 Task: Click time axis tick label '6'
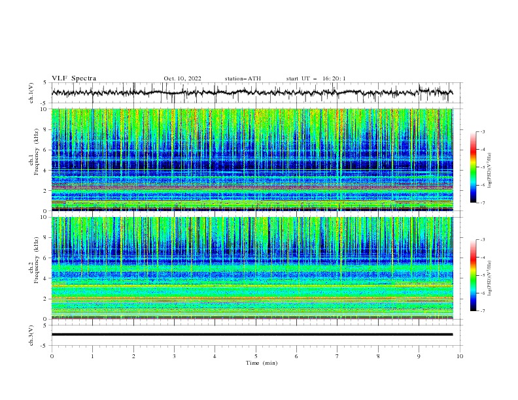[296, 356]
